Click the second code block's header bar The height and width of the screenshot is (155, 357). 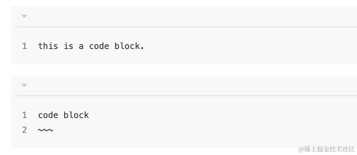184,85
